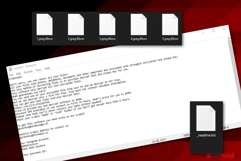This screenshot has width=241, height=161.
Task: Click the gorentos2@firemail.cc email line
Action: pyautogui.click(x=34, y=135)
